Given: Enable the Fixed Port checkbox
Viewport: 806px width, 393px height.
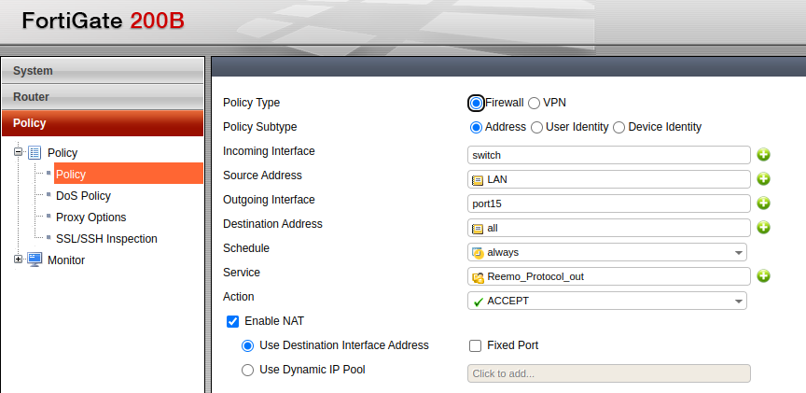Looking at the screenshot, I should [x=476, y=345].
